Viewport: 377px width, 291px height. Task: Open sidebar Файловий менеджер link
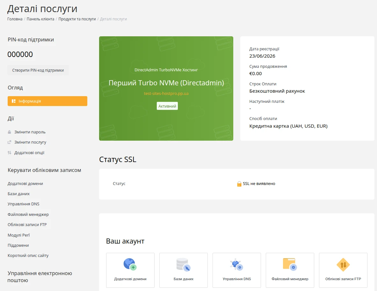click(x=28, y=214)
